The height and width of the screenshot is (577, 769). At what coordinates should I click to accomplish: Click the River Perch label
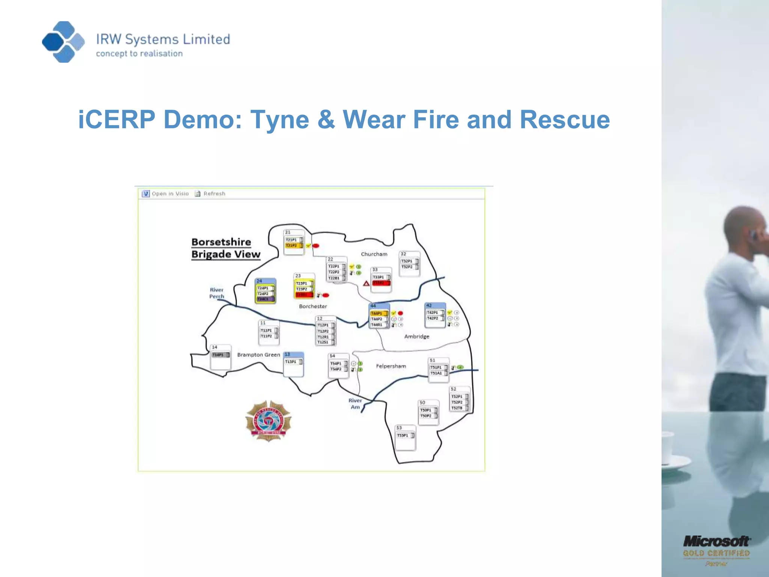(x=217, y=293)
